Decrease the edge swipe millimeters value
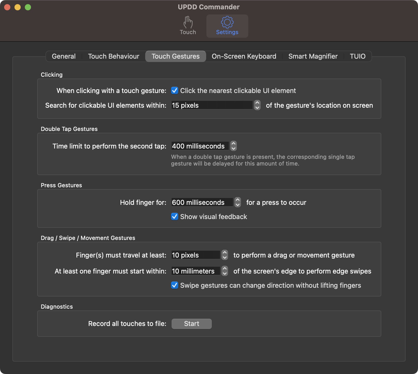418x374 pixels. (x=225, y=274)
